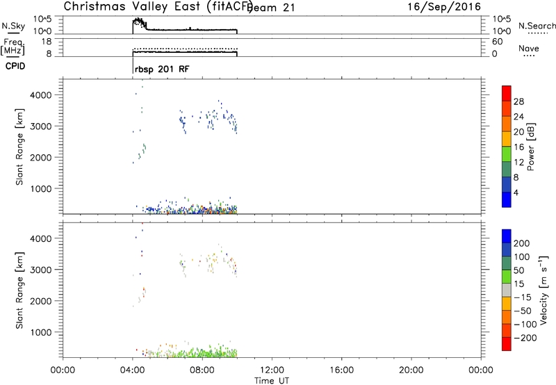Click the '04:00' time axis label
The width and height of the screenshot is (556, 385).
[x=133, y=370]
